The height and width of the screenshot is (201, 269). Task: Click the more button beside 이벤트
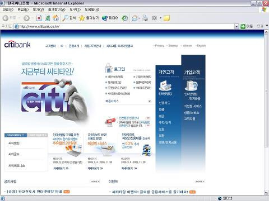[200, 181]
